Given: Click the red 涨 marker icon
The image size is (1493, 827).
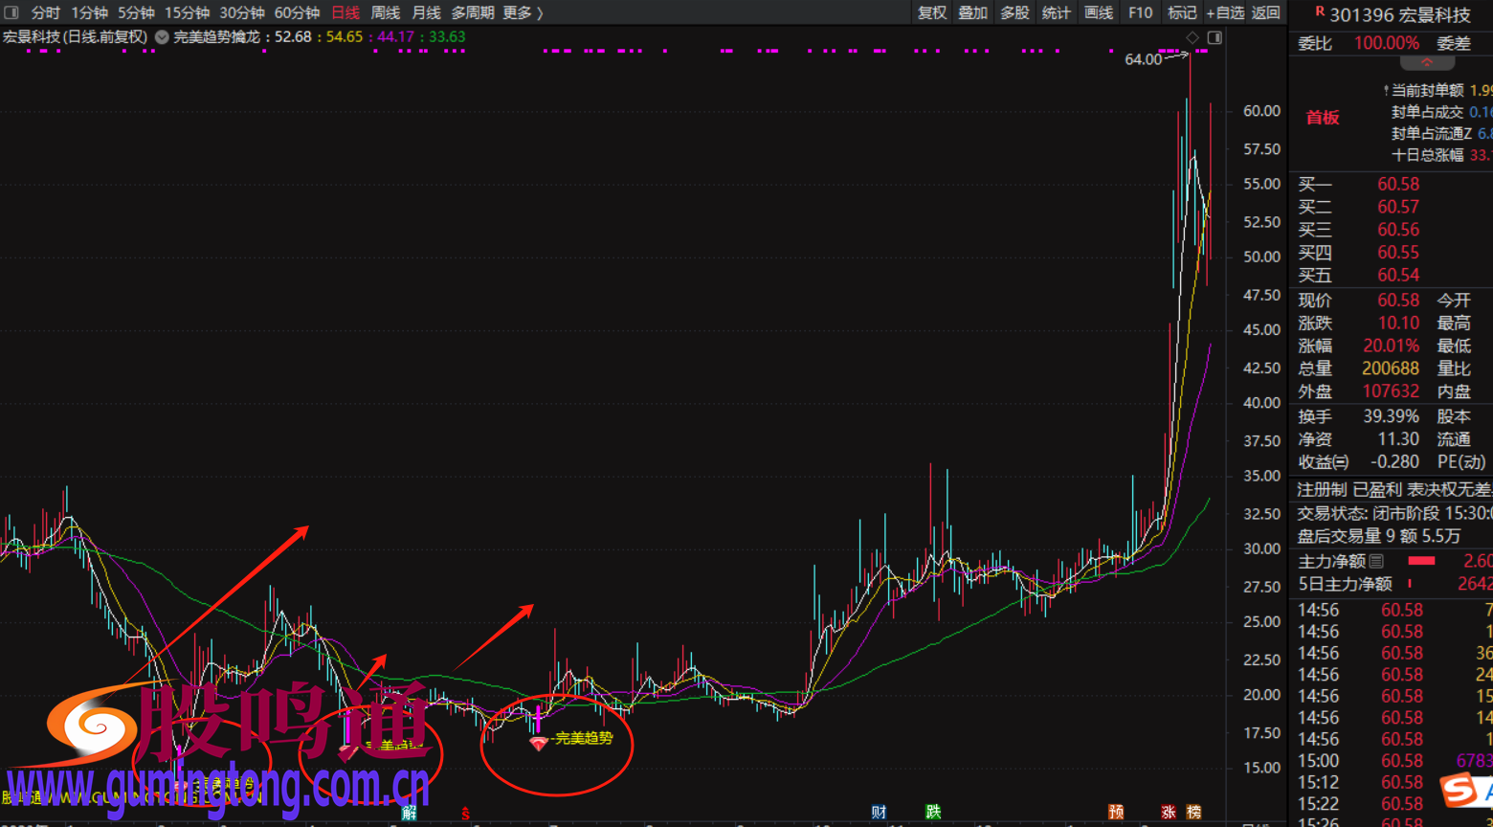Looking at the screenshot, I should point(1169,812).
